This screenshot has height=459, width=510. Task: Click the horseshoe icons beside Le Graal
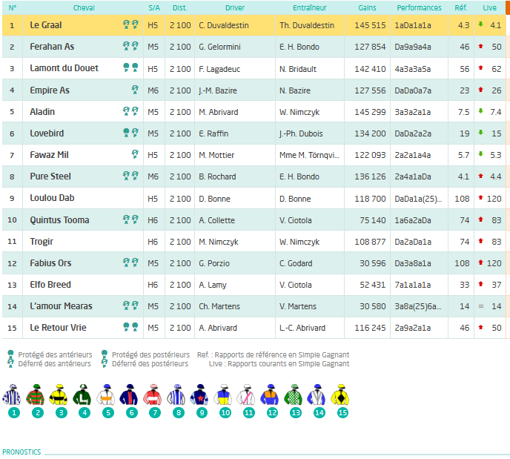[x=130, y=24]
